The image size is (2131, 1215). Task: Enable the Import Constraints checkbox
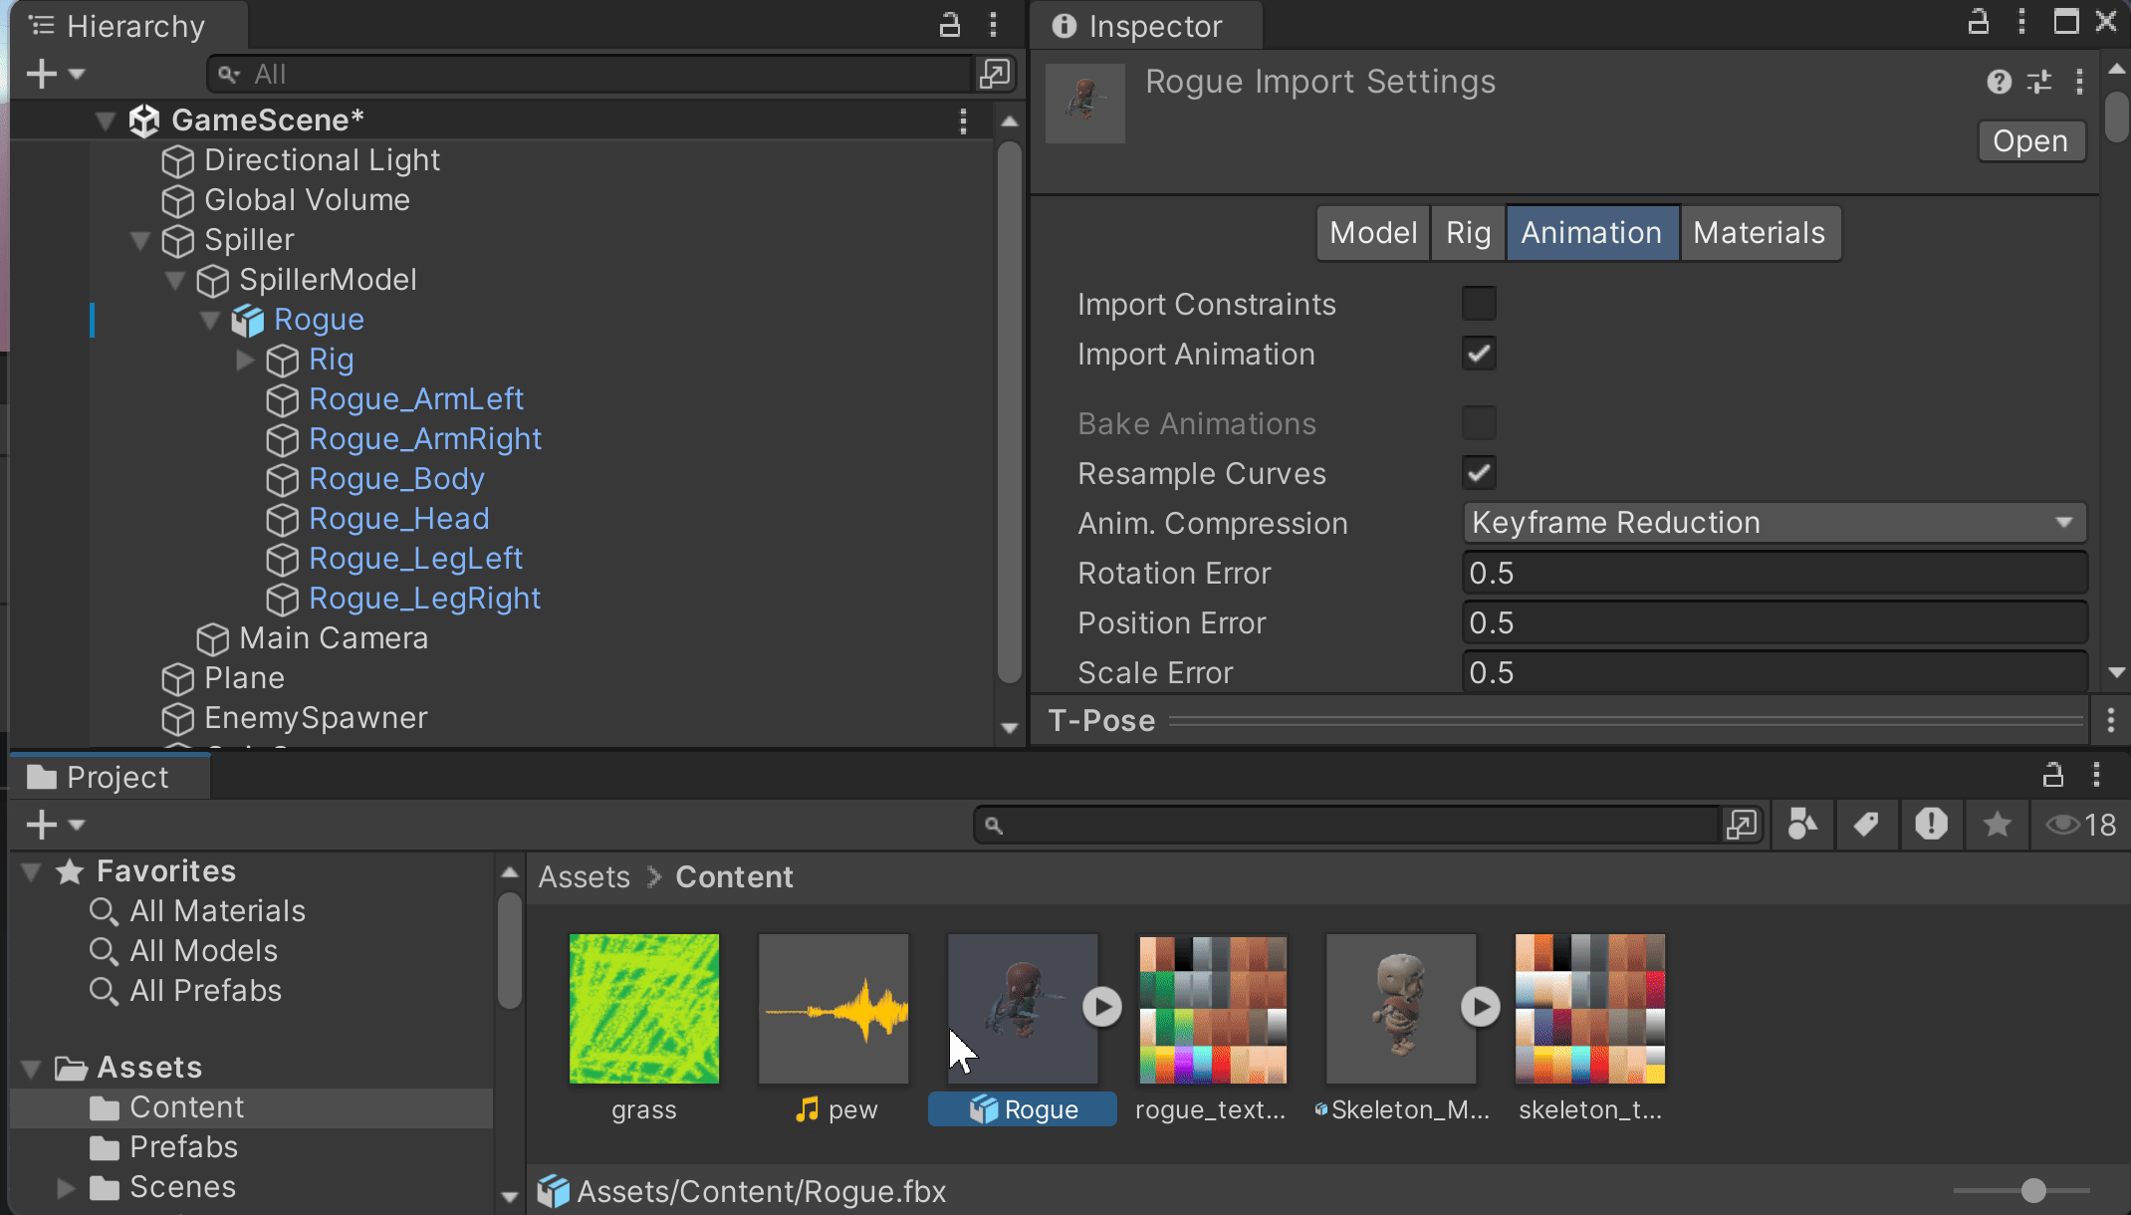[x=1479, y=304]
